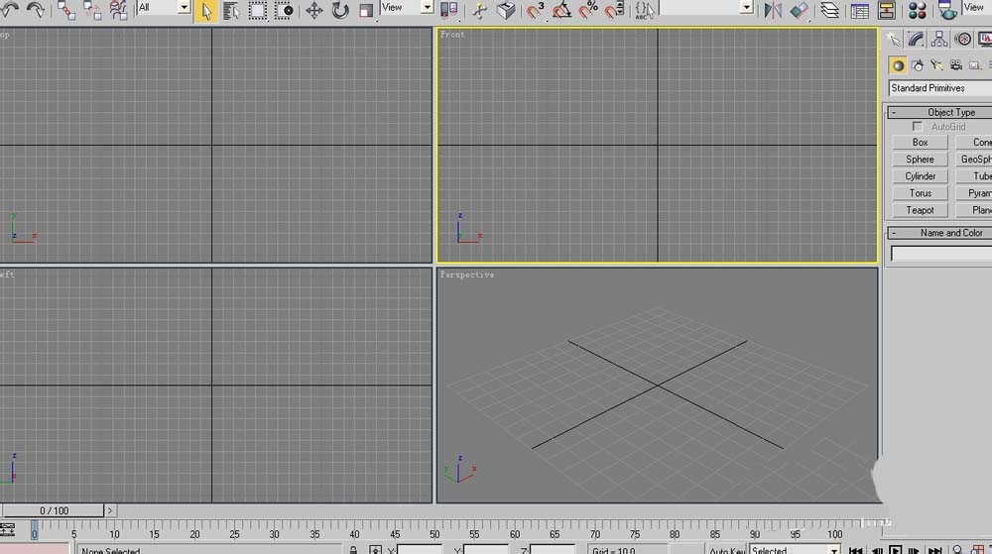The height and width of the screenshot is (554, 992).
Task: Click the Render teapot icon
Action: [947, 10]
